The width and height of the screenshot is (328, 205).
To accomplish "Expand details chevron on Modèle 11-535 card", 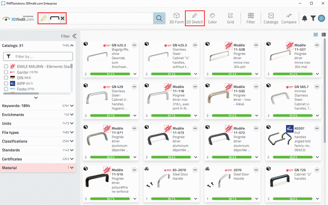I will point(256,116).
